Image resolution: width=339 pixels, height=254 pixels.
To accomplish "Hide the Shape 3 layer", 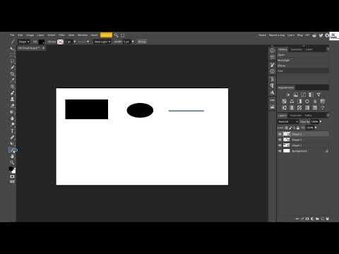I will click(280, 134).
